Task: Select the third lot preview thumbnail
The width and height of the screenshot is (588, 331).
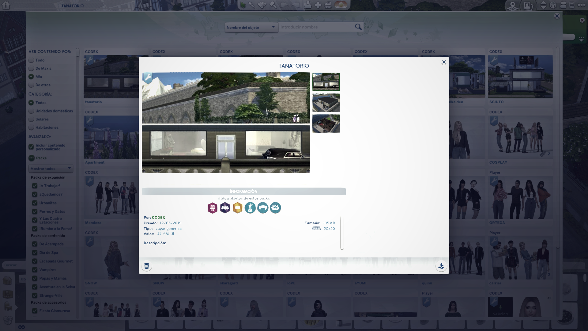Action: pos(326,124)
